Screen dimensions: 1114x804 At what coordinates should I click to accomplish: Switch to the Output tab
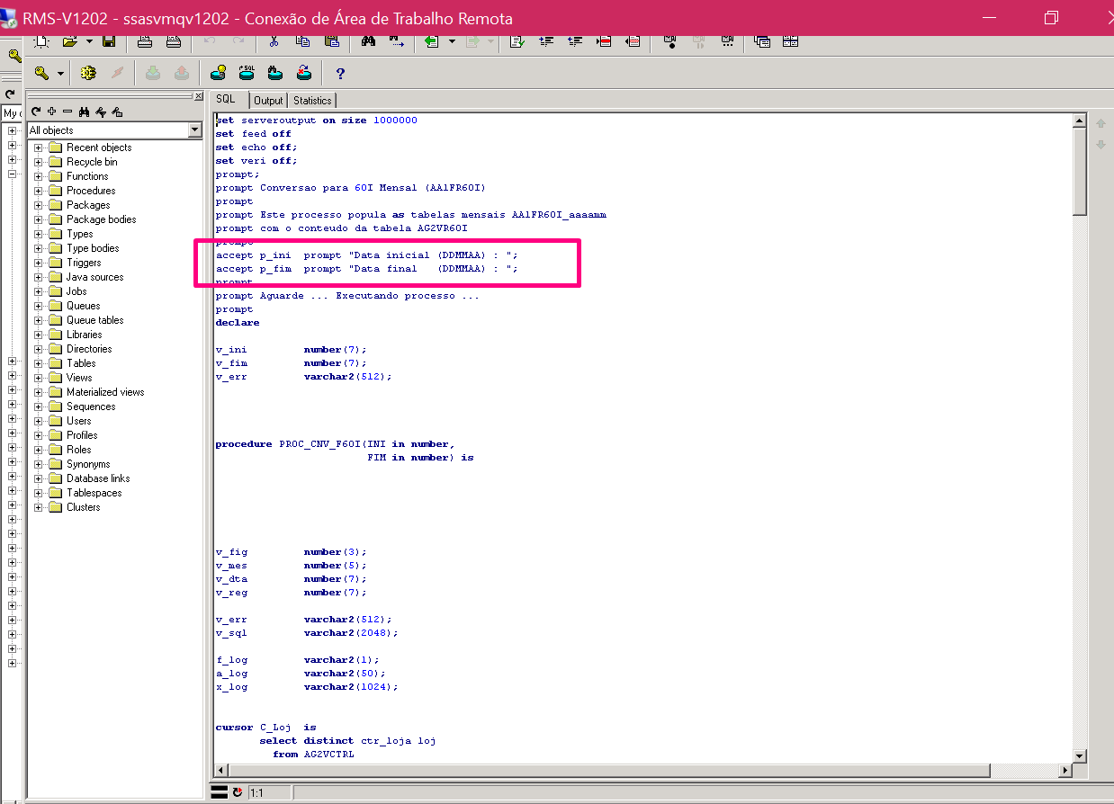267,101
